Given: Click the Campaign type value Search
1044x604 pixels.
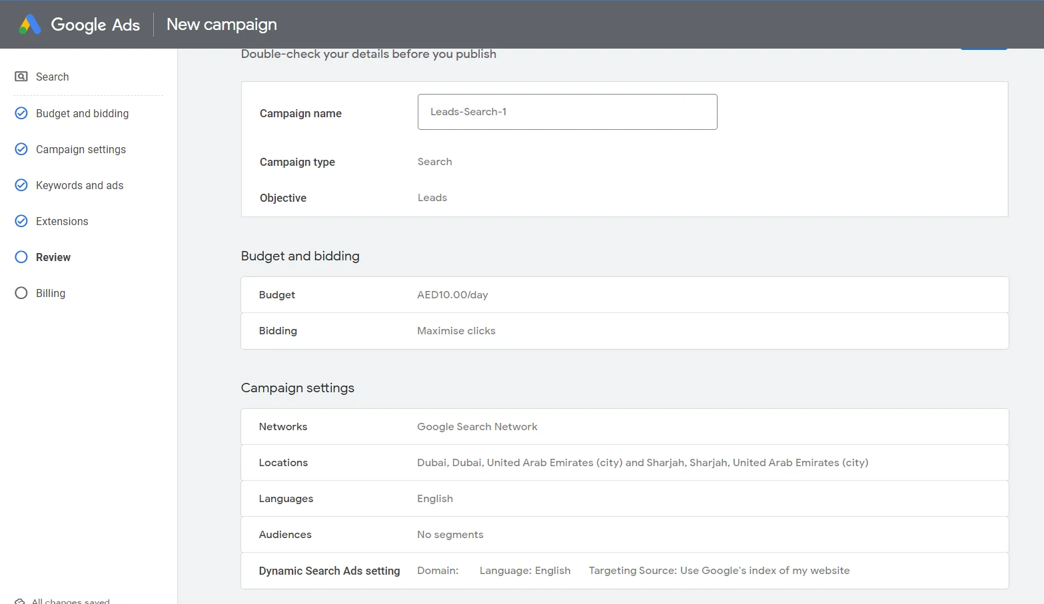Looking at the screenshot, I should [434, 162].
